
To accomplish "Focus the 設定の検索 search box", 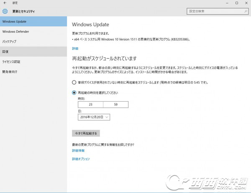I will coord(218,11).
